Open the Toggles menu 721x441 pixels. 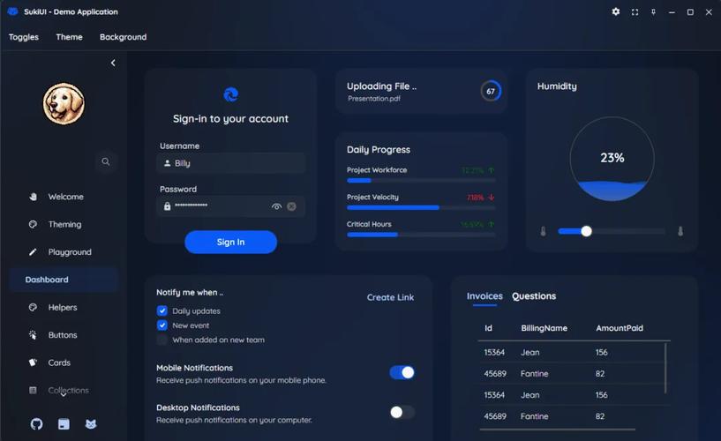(24, 37)
